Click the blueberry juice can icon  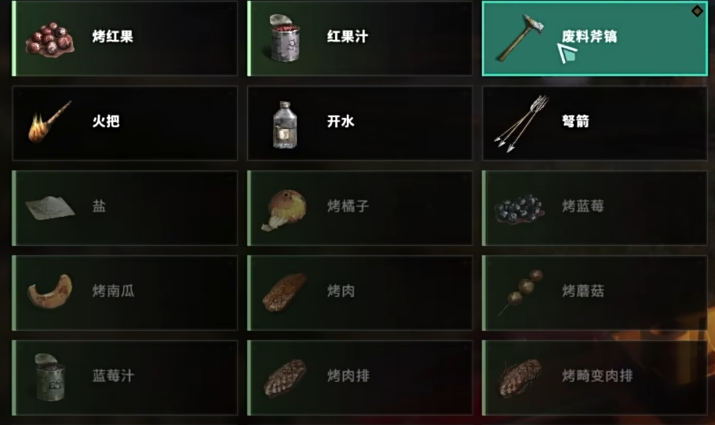click(x=49, y=378)
